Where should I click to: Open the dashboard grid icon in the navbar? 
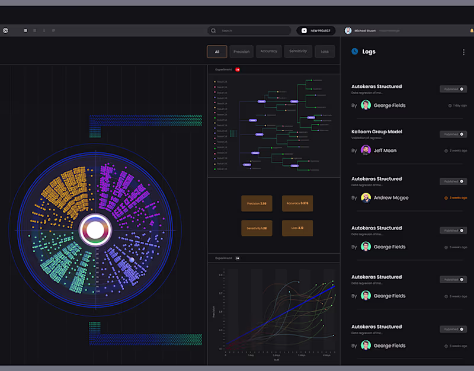[24, 30]
